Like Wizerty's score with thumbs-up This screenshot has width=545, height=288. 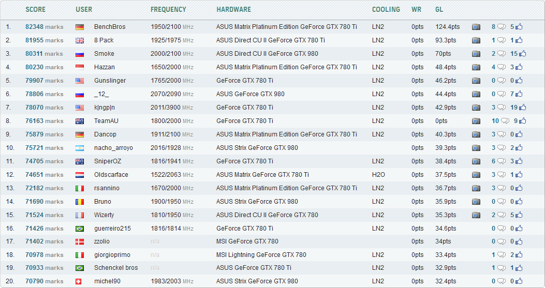519,215
